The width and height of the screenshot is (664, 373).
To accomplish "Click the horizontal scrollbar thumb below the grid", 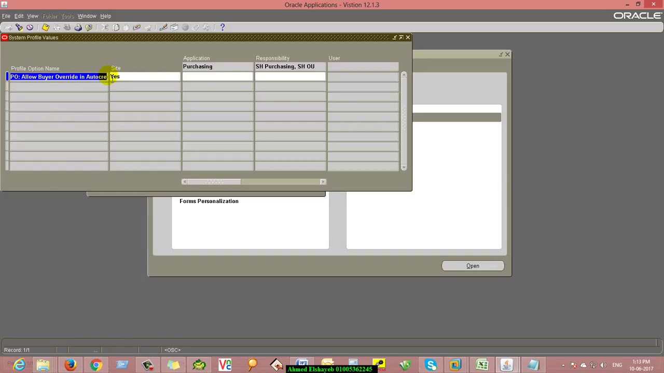I will [214, 182].
